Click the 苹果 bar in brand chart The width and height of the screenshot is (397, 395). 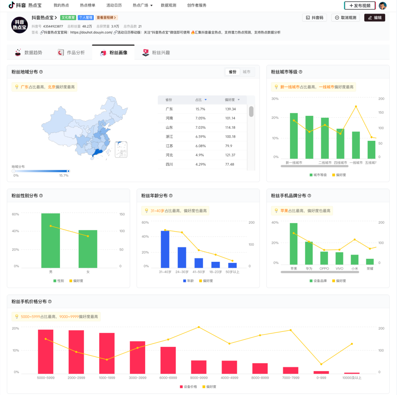coord(293,244)
